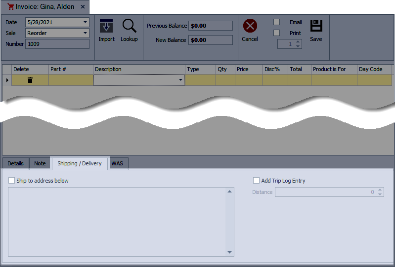This screenshot has height=267, width=395.
Task: Switch to the Note tab
Action: click(40, 163)
